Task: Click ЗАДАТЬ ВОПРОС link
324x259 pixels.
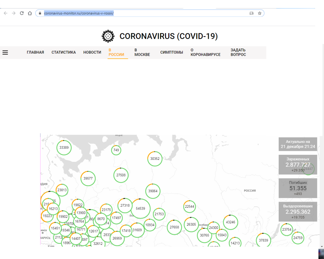Action: 238,52
